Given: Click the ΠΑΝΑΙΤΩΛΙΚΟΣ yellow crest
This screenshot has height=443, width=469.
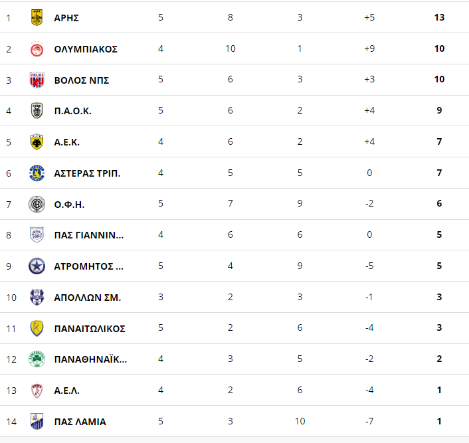Looking at the screenshot, I should point(37,328).
